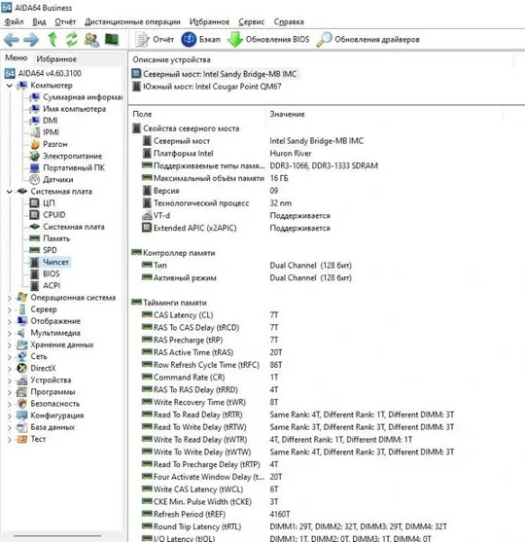Select the Command Rate (CR) row
Viewport: 525px width, 542px height.
(210, 378)
